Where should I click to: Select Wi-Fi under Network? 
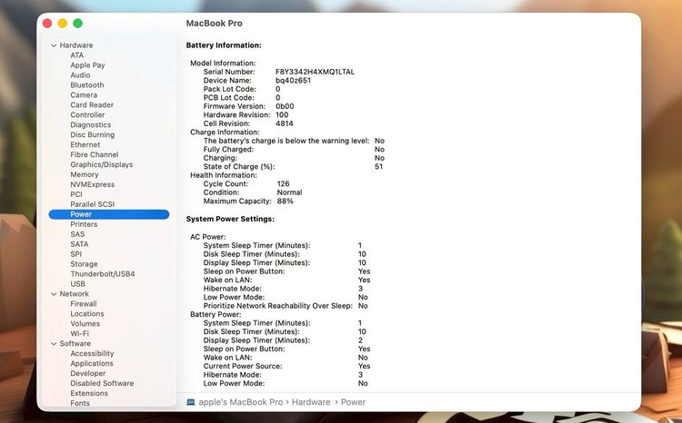coord(80,334)
